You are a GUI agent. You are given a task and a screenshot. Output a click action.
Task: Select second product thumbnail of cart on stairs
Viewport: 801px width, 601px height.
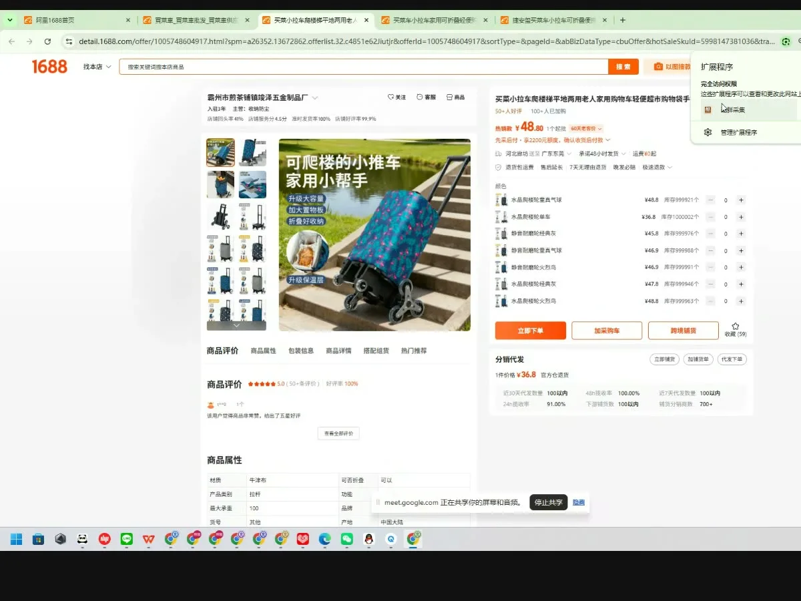tap(252, 152)
